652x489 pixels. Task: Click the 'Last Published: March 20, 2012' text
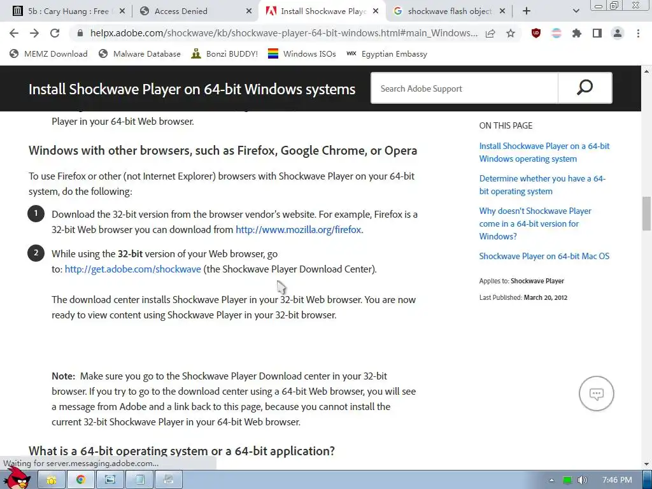(x=523, y=298)
